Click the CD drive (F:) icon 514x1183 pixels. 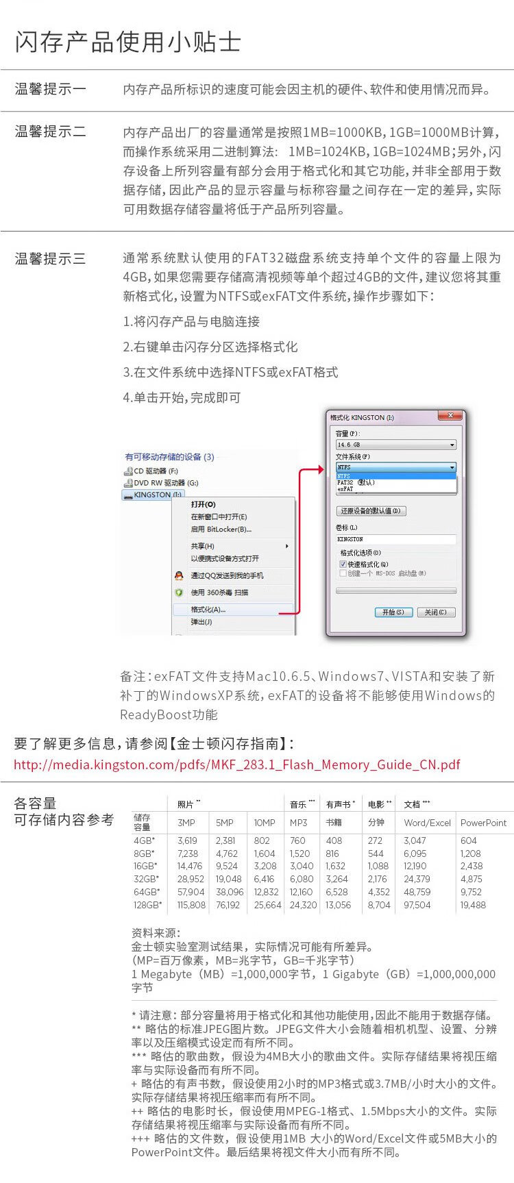[128, 471]
